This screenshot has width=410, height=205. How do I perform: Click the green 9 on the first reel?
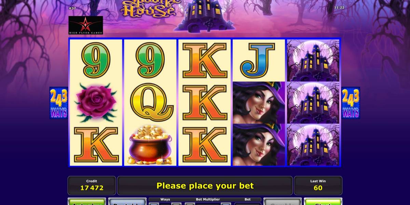[96, 60]
